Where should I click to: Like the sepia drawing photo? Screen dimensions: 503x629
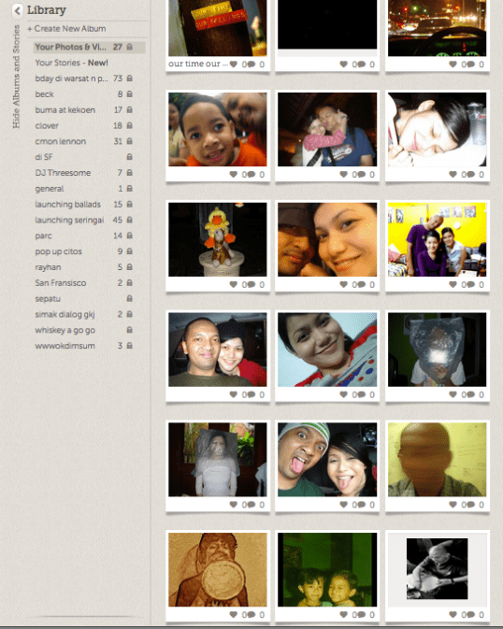[234, 615]
